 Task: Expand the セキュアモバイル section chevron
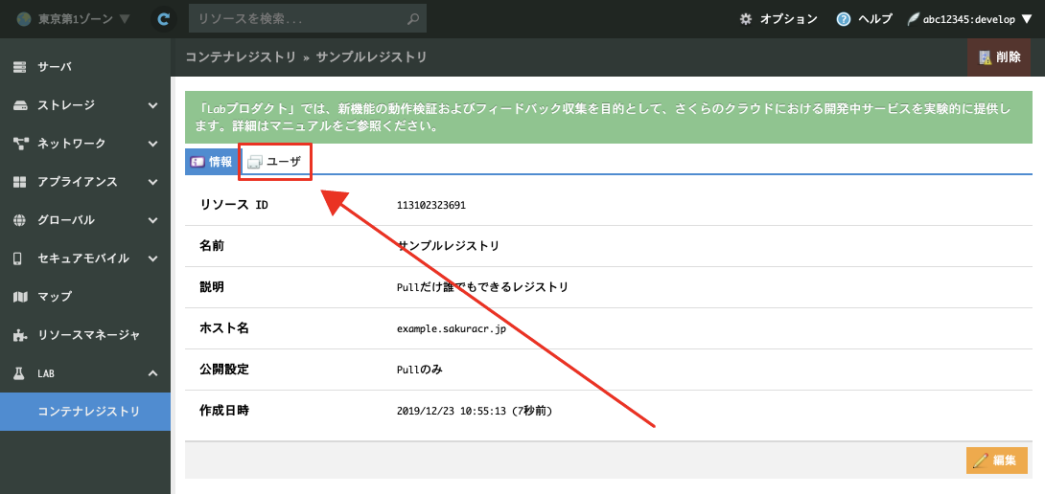coord(152,258)
